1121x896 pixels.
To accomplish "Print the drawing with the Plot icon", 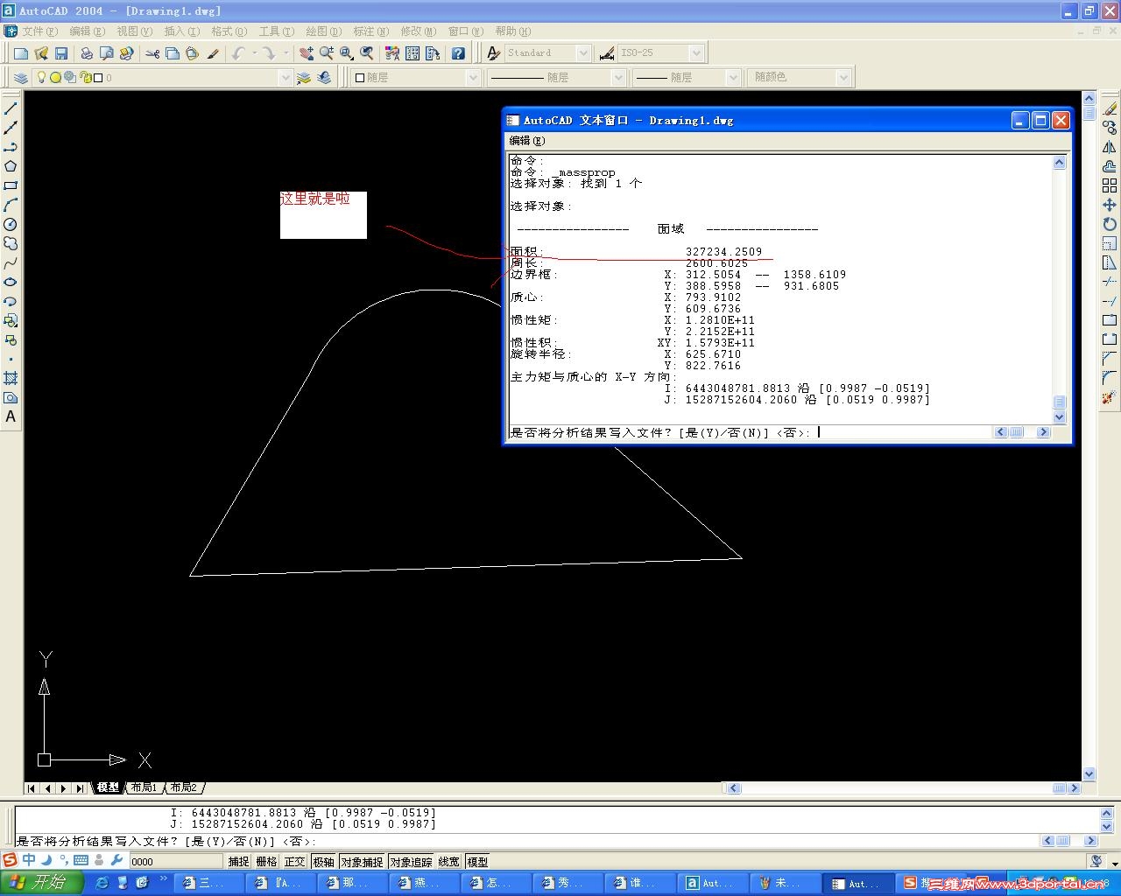I will pos(87,53).
